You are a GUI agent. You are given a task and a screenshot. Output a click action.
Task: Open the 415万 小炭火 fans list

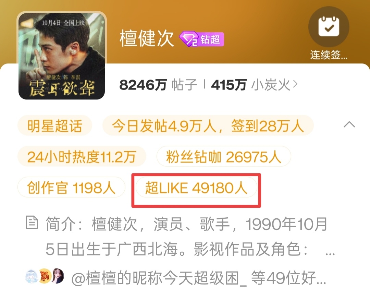point(254,85)
